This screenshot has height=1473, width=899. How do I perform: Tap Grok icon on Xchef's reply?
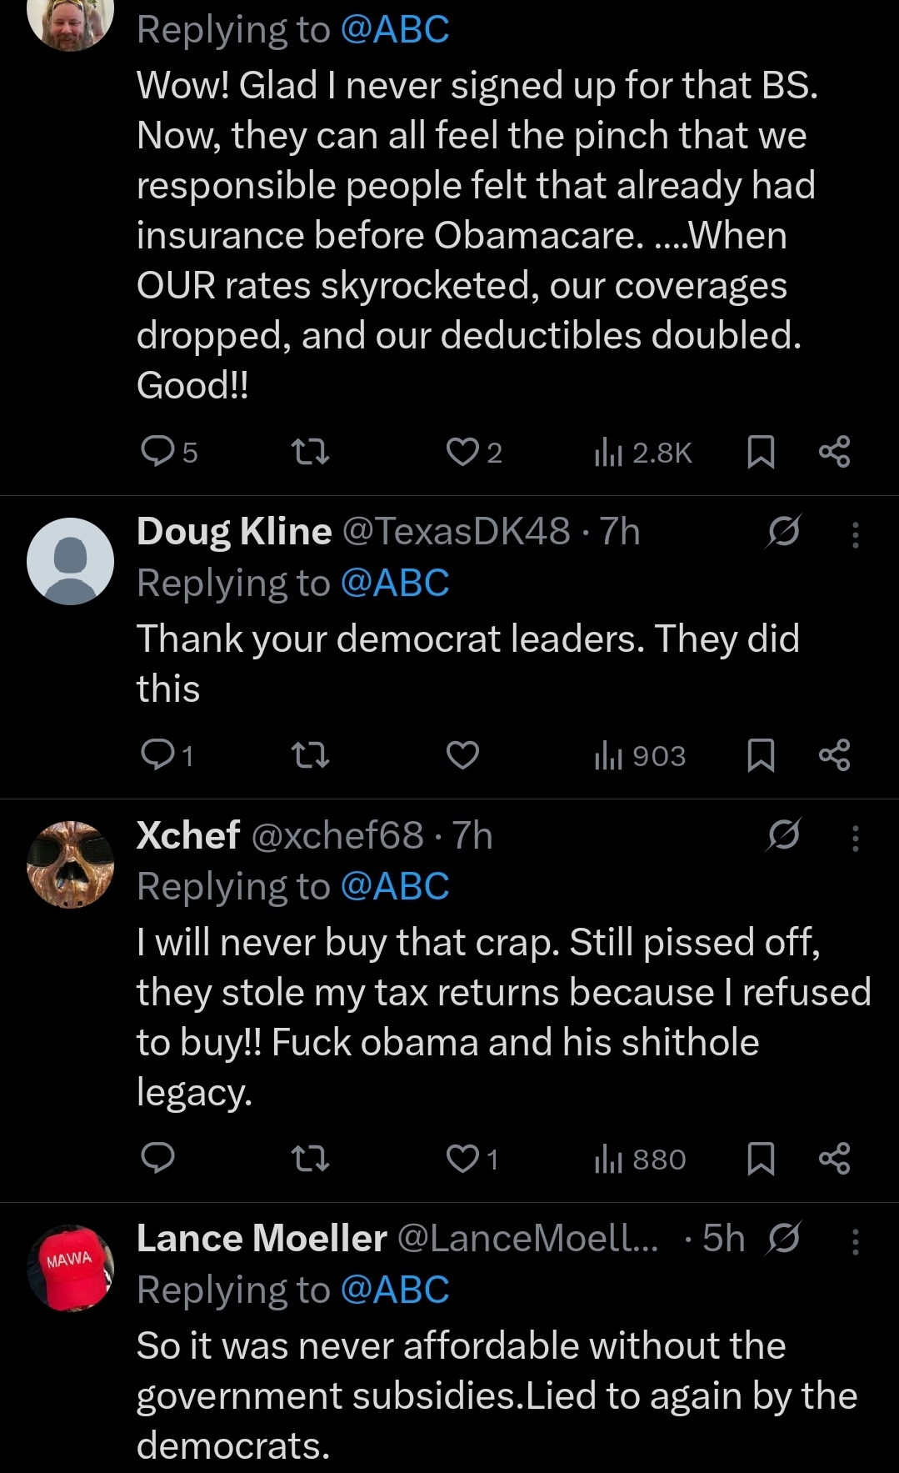784,835
